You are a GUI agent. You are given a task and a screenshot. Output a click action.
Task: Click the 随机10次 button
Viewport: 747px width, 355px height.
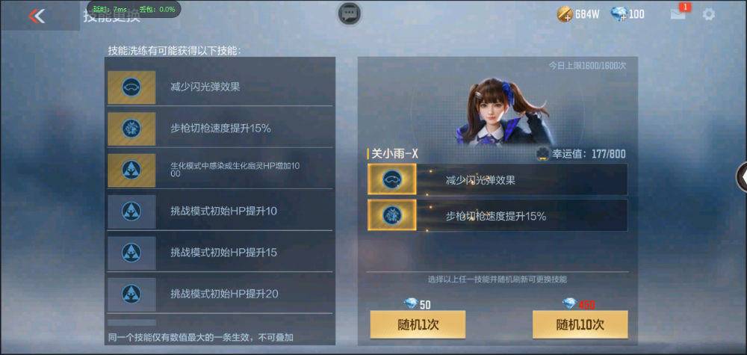(x=580, y=324)
